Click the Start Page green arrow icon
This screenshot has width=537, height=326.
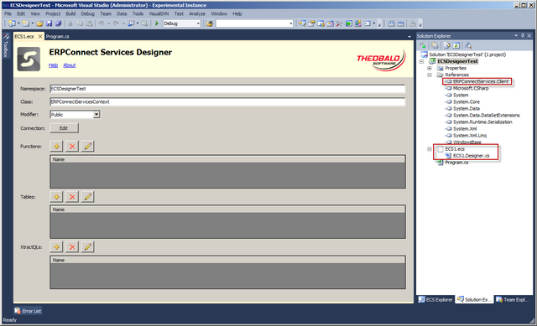349,23
